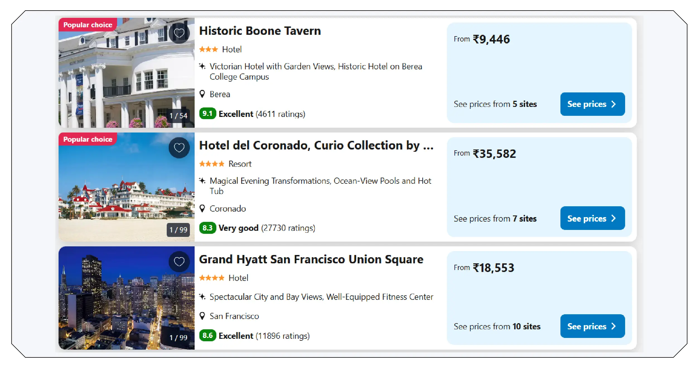Click the sparkle icon beside Magical Evening Transformations
This screenshot has height=368, width=699.
[x=202, y=180]
